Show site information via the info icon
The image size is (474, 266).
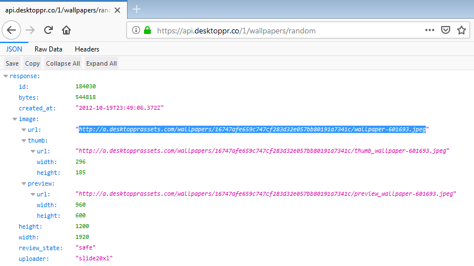(x=136, y=30)
